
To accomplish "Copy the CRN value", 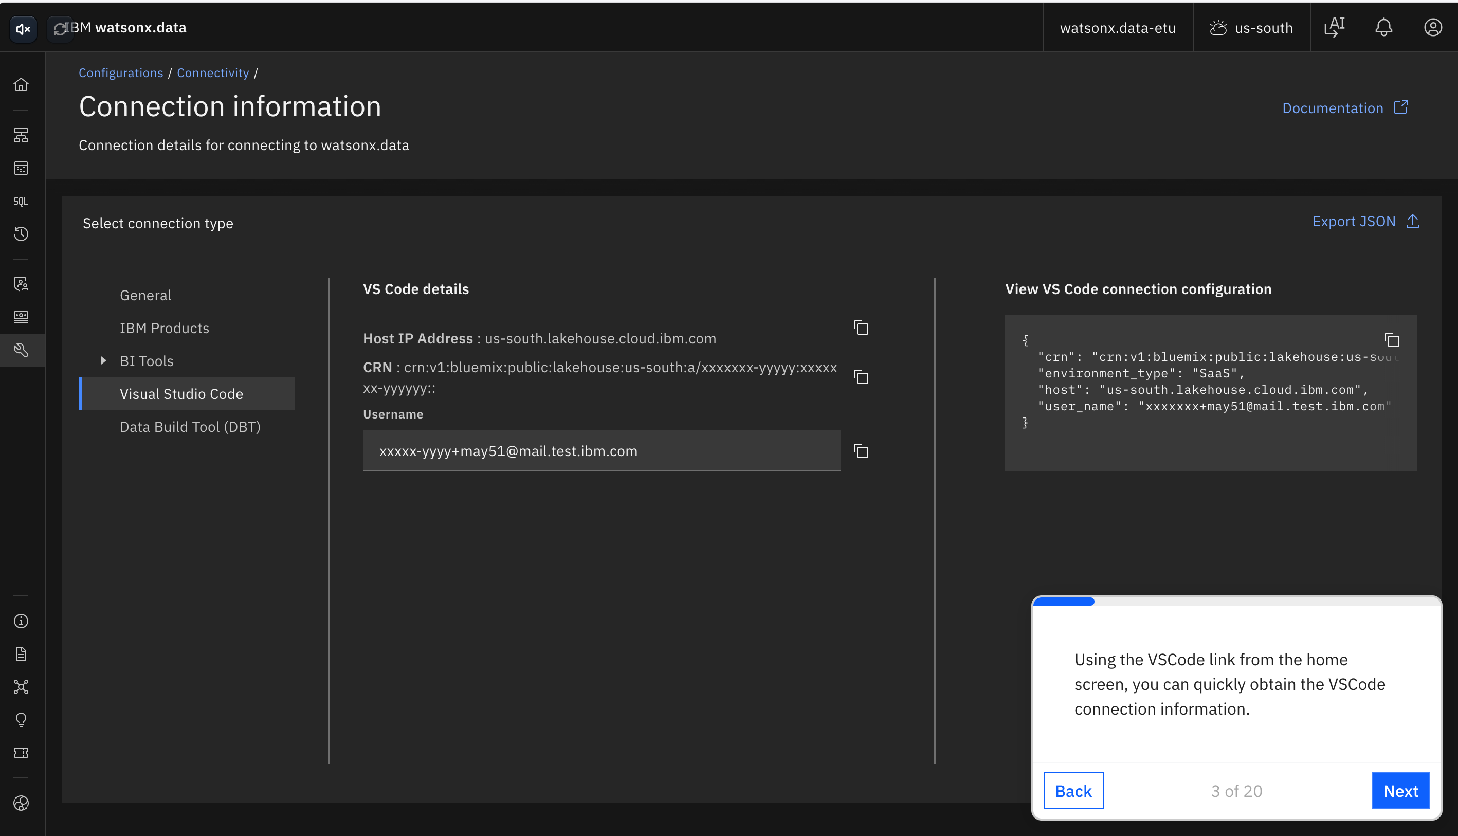I will point(861,377).
